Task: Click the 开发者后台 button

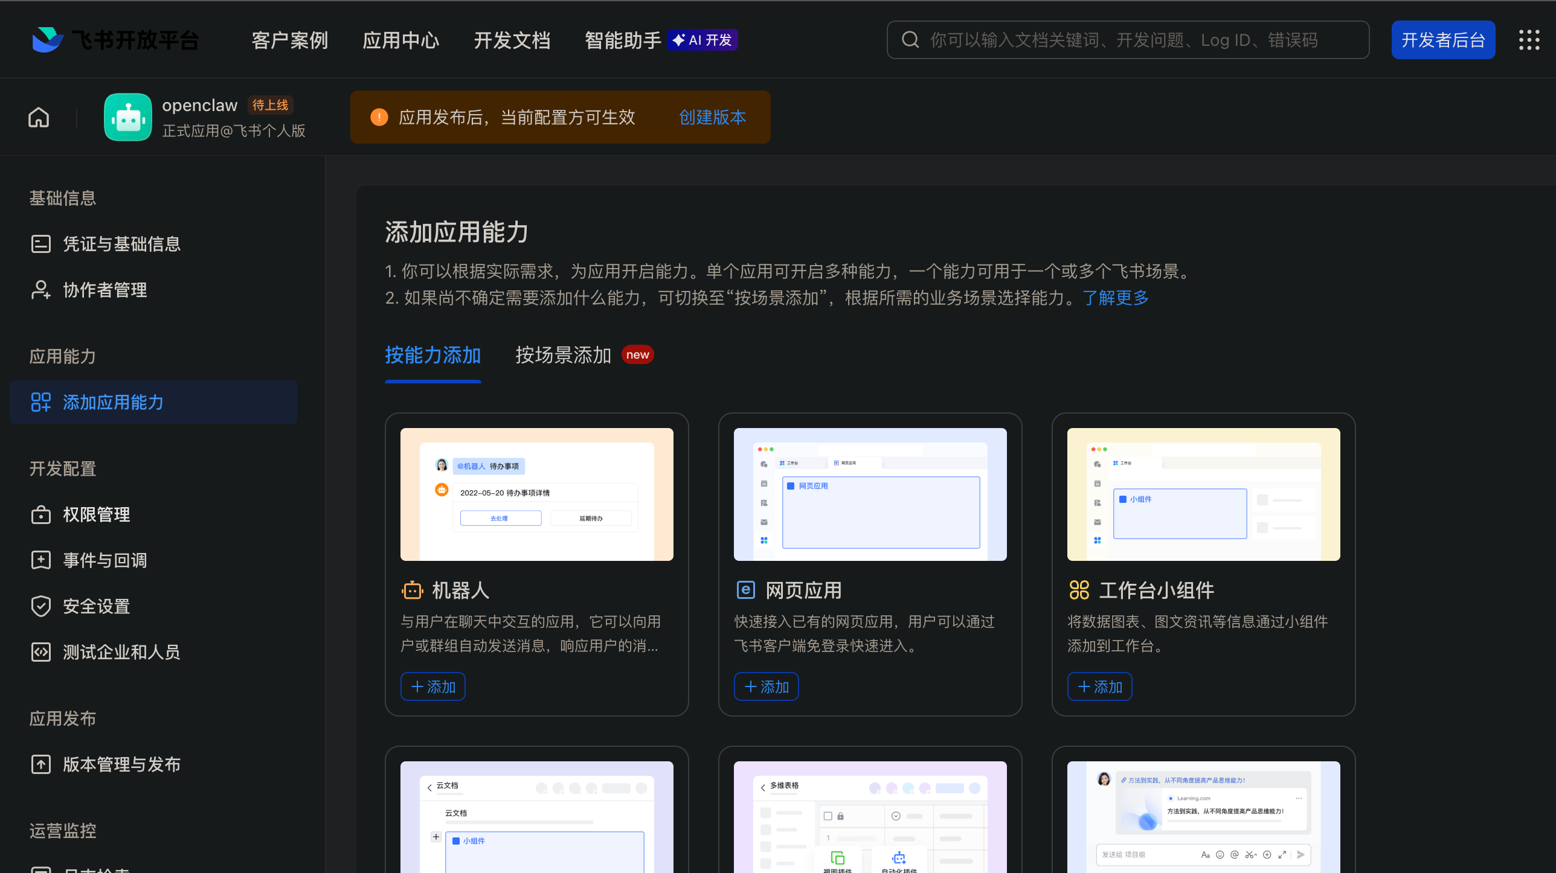Action: pyautogui.click(x=1443, y=40)
